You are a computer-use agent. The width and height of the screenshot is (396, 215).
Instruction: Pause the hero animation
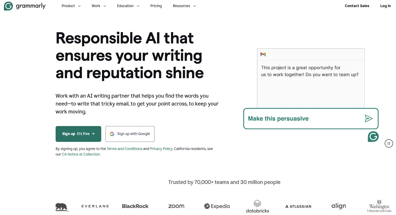389,143
